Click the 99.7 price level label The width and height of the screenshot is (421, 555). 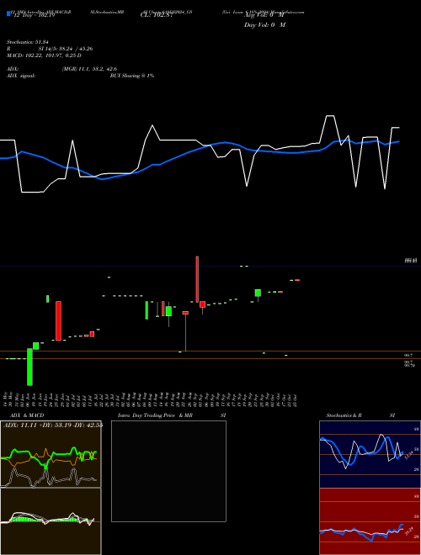(x=408, y=356)
